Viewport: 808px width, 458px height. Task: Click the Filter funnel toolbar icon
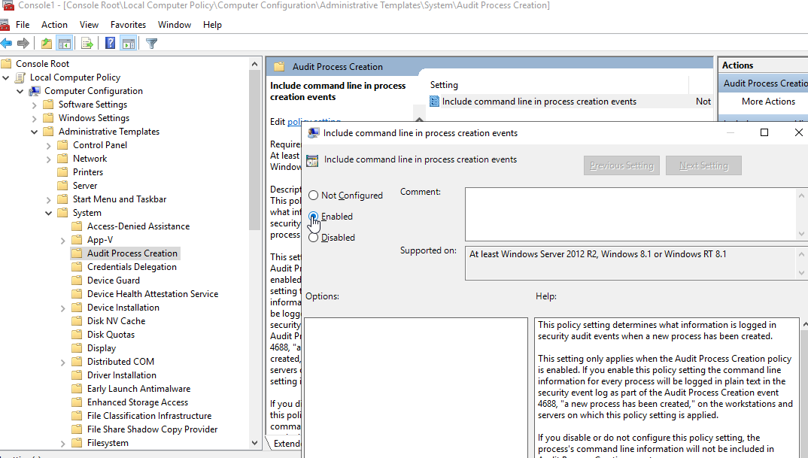tap(151, 44)
